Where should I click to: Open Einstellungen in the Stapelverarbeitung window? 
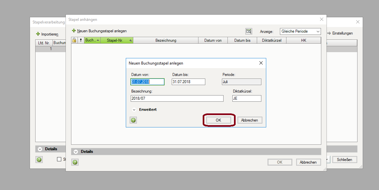click(x=340, y=33)
